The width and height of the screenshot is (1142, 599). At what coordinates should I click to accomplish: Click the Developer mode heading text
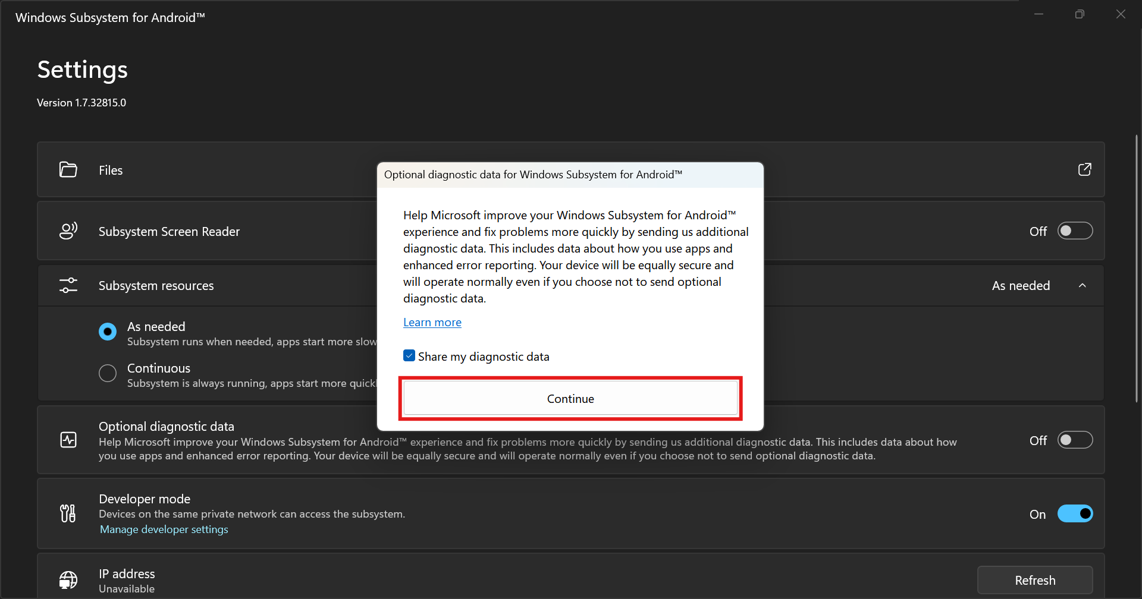click(x=145, y=499)
